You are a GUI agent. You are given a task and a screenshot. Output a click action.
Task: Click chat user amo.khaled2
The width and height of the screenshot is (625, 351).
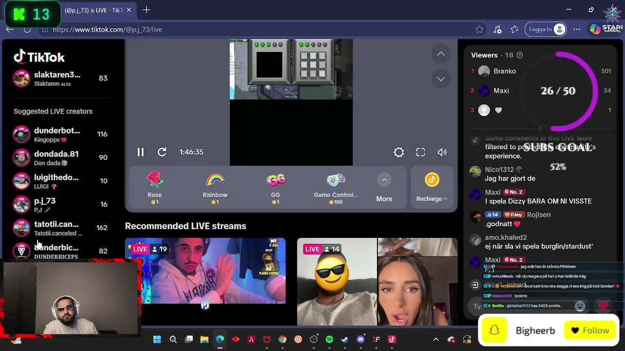coord(506,237)
